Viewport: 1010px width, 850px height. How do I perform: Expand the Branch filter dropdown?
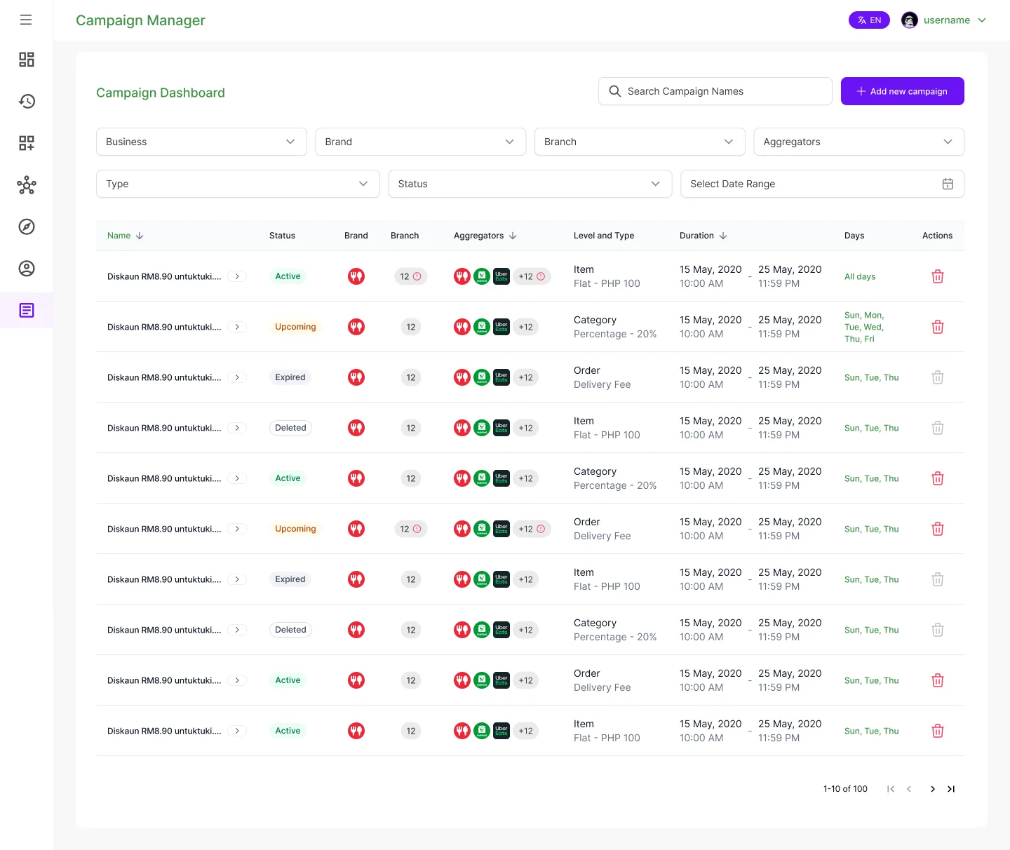(x=640, y=142)
